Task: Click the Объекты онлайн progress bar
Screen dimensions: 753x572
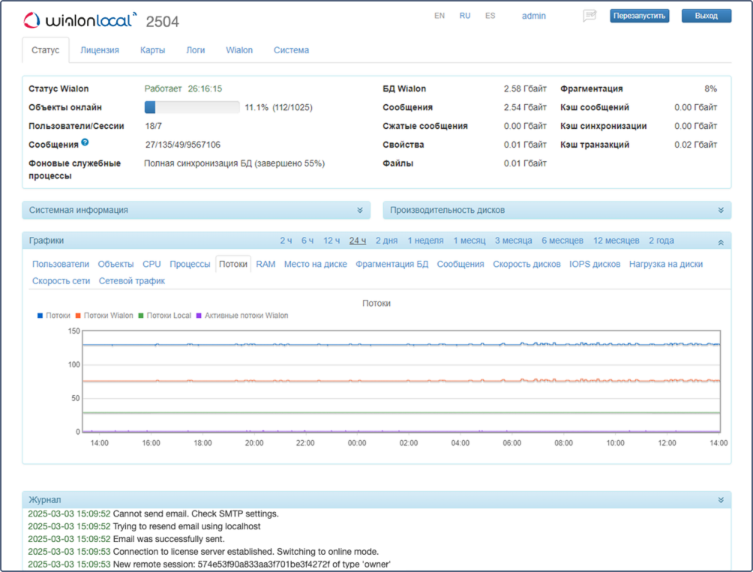Action: click(192, 107)
